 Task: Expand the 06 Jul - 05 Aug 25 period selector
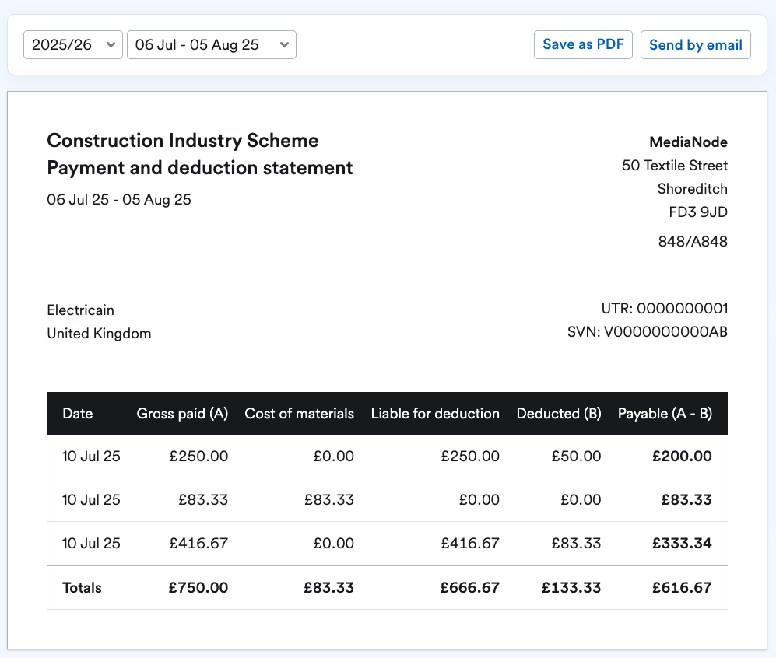coord(211,45)
